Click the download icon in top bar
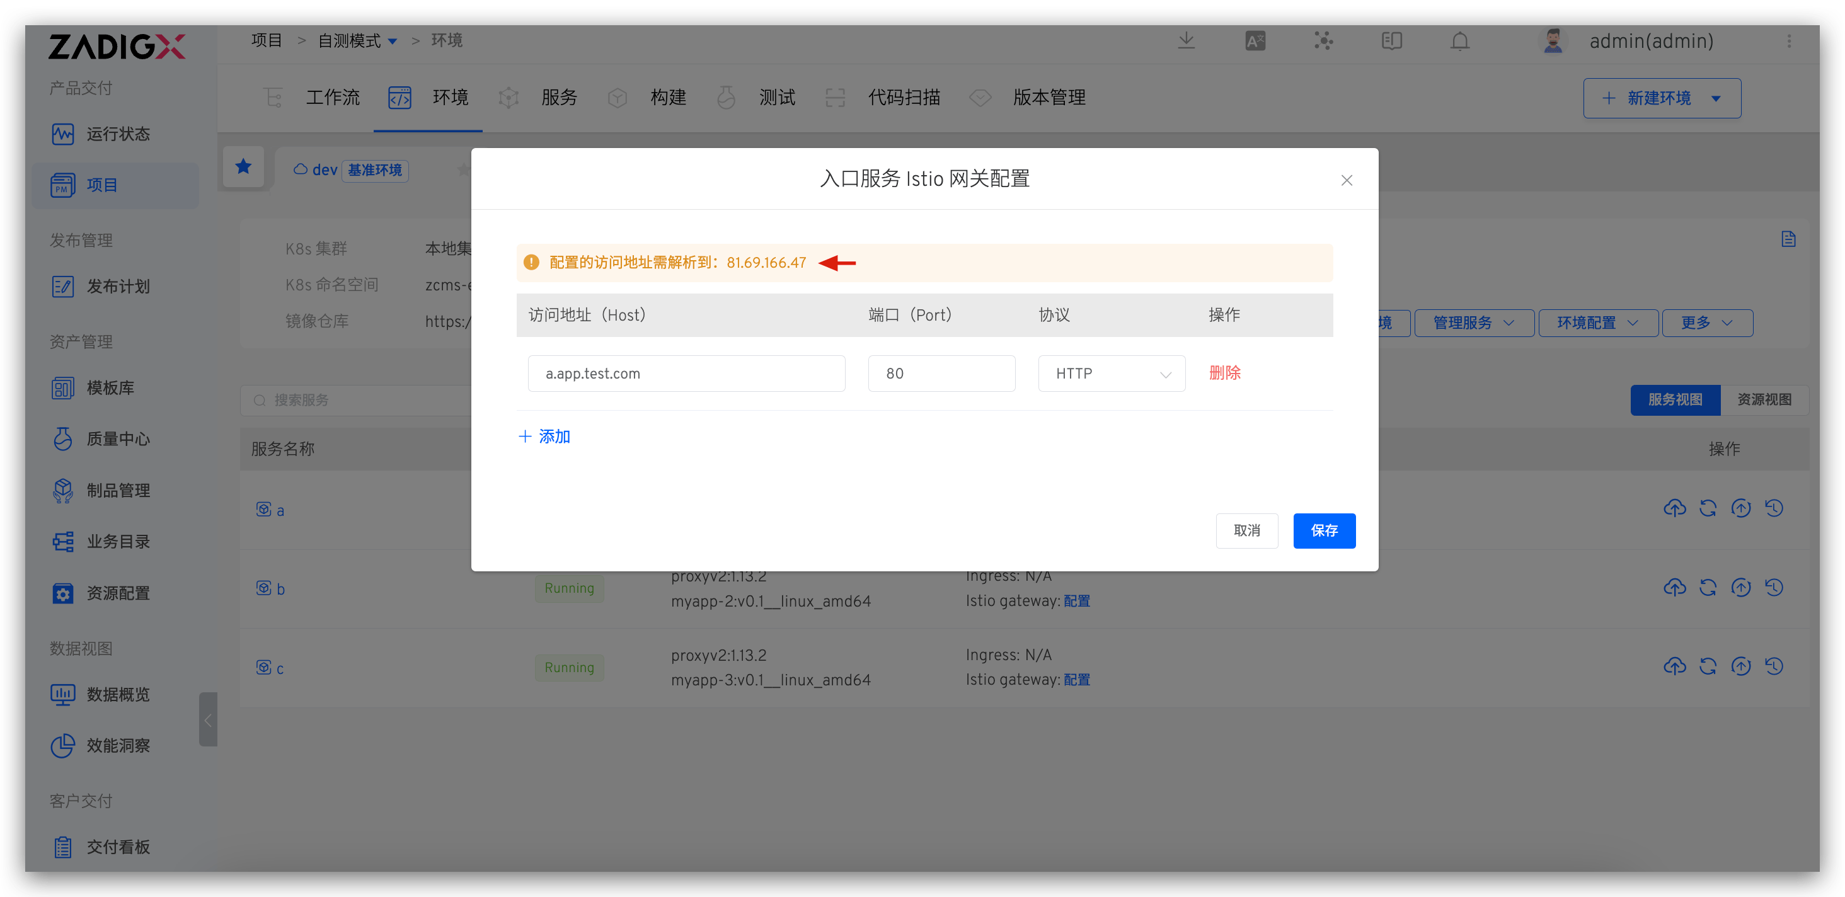The height and width of the screenshot is (897, 1845). tap(1186, 41)
